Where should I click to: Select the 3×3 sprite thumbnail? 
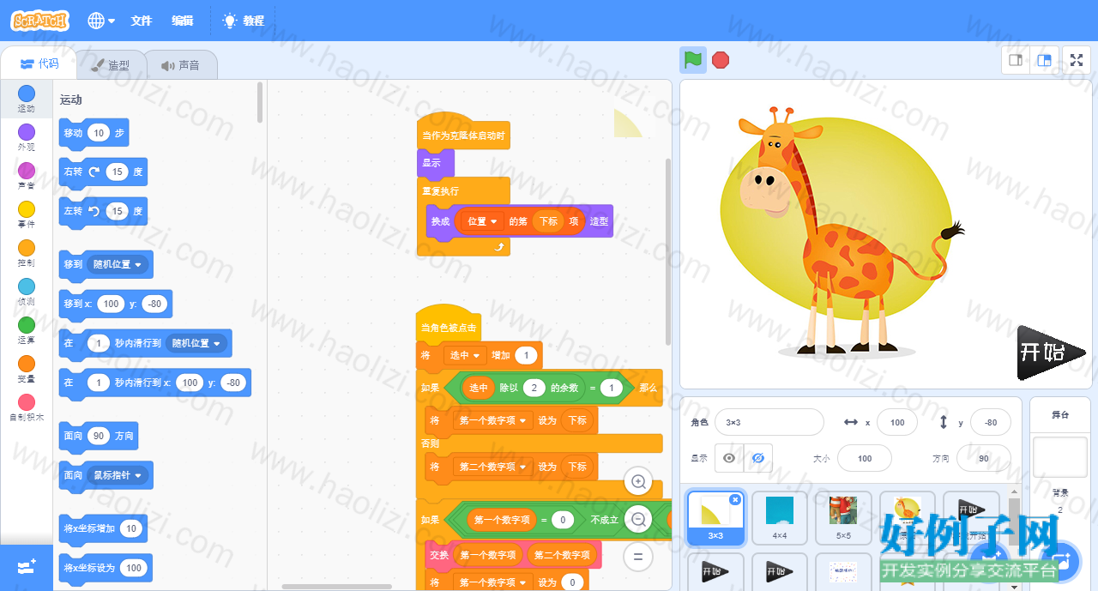(x=715, y=517)
